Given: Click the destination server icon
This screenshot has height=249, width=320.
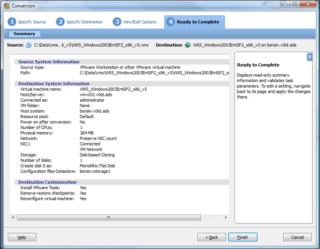Looking at the screenshot, I should pyautogui.click(x=187, y=45).
